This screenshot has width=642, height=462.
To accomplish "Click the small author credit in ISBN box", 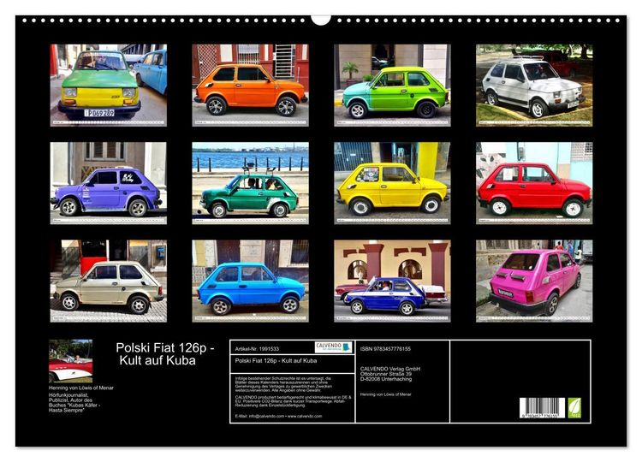I will pyautogui.click(x=386, y=394).
